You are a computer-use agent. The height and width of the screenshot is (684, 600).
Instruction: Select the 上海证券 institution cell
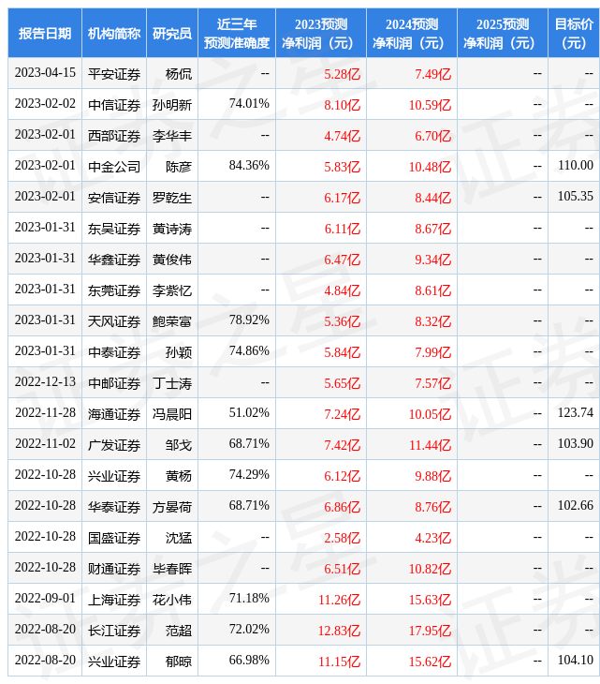[x=114, y=600]
